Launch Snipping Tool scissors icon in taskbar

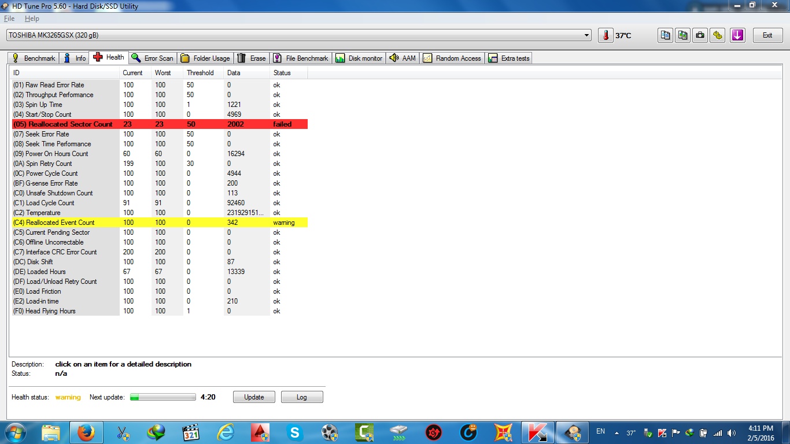[122, 432]
